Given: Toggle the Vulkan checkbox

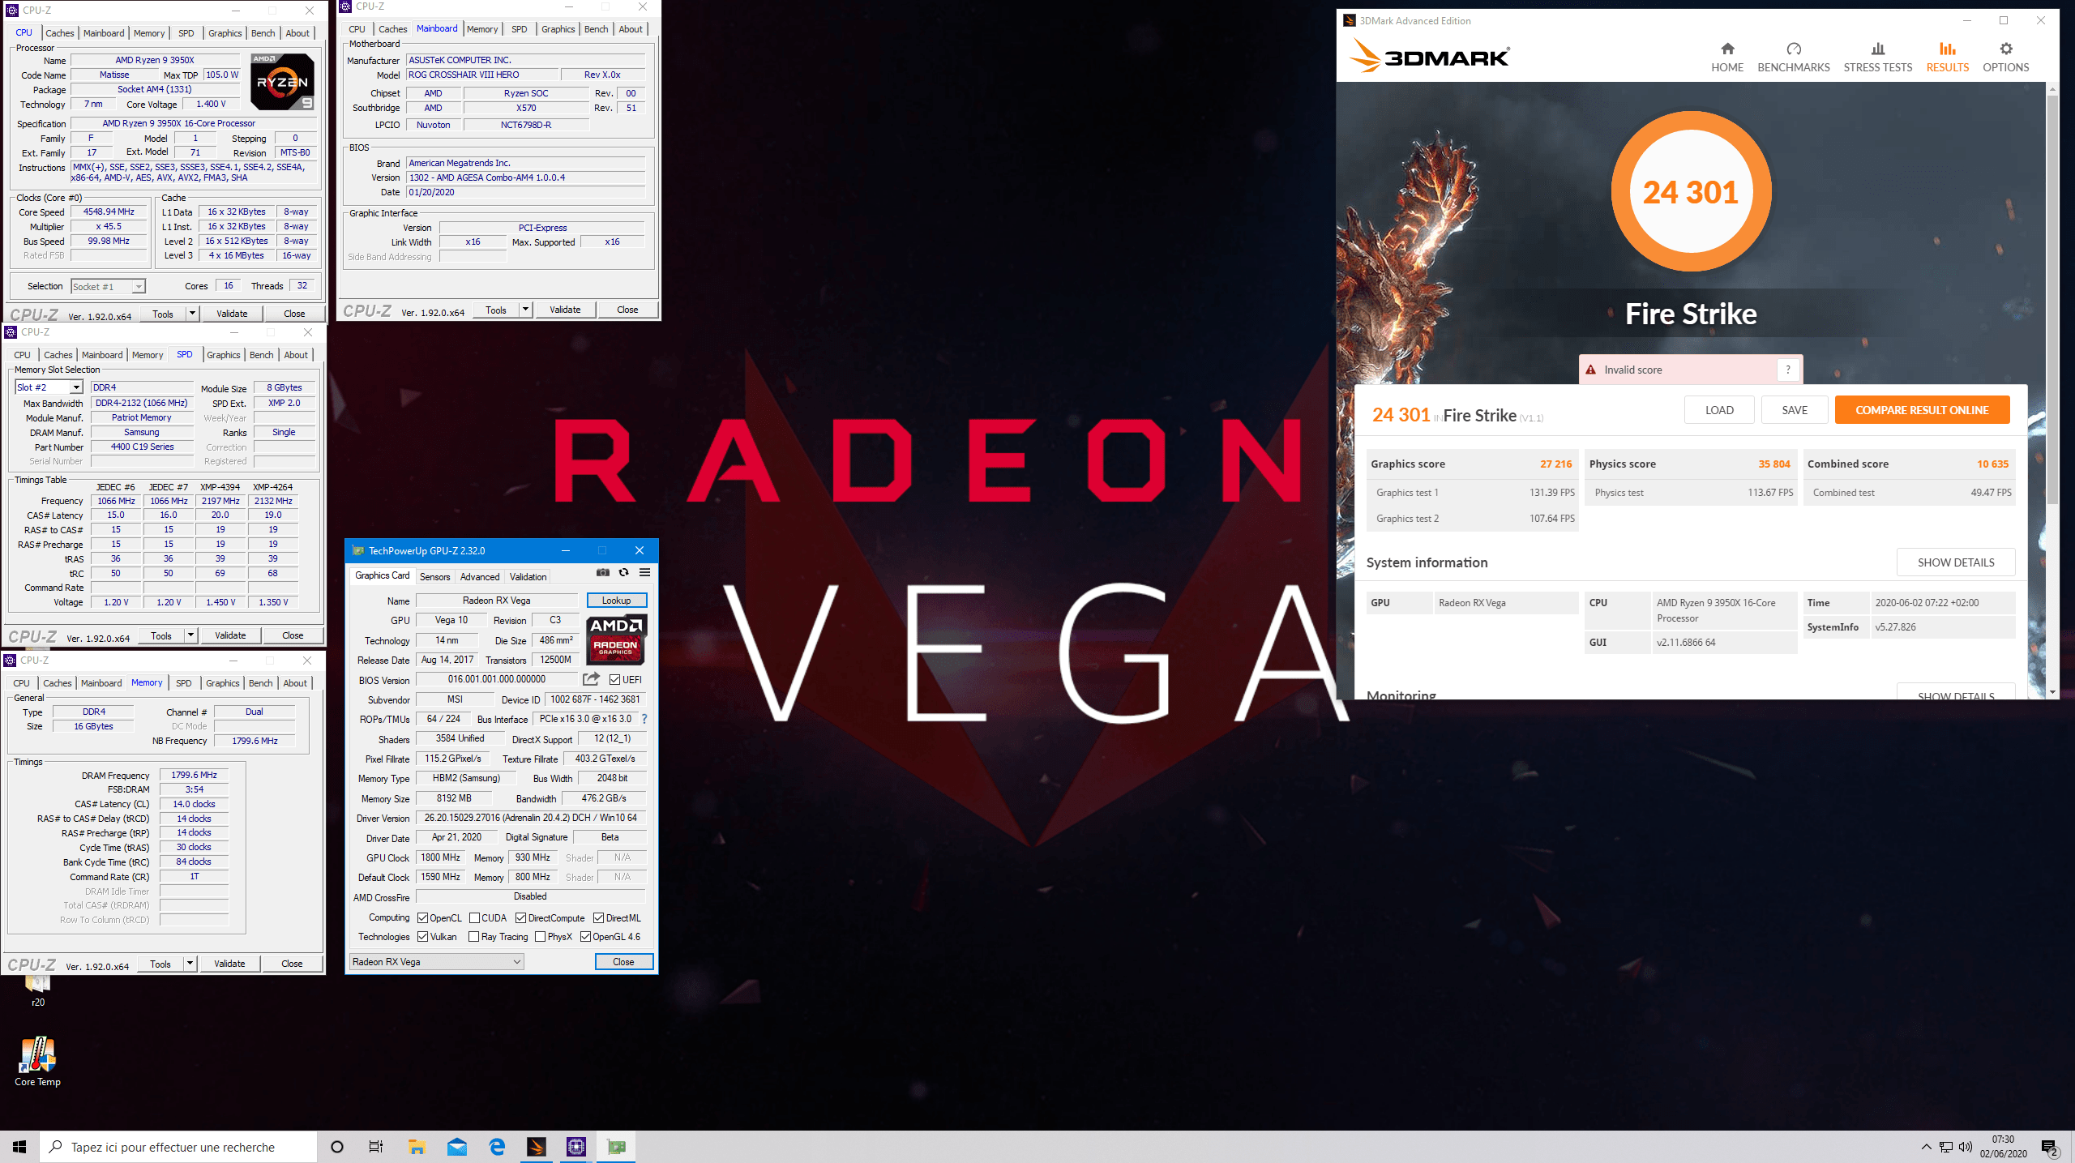Looking at the screenshot, I should (422, 937).
